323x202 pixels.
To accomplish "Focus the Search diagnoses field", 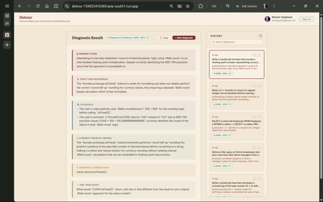I will pyautogui.click(x=236, y=42).
